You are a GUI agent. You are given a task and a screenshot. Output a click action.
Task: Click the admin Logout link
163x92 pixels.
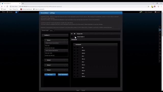(148, 12)
